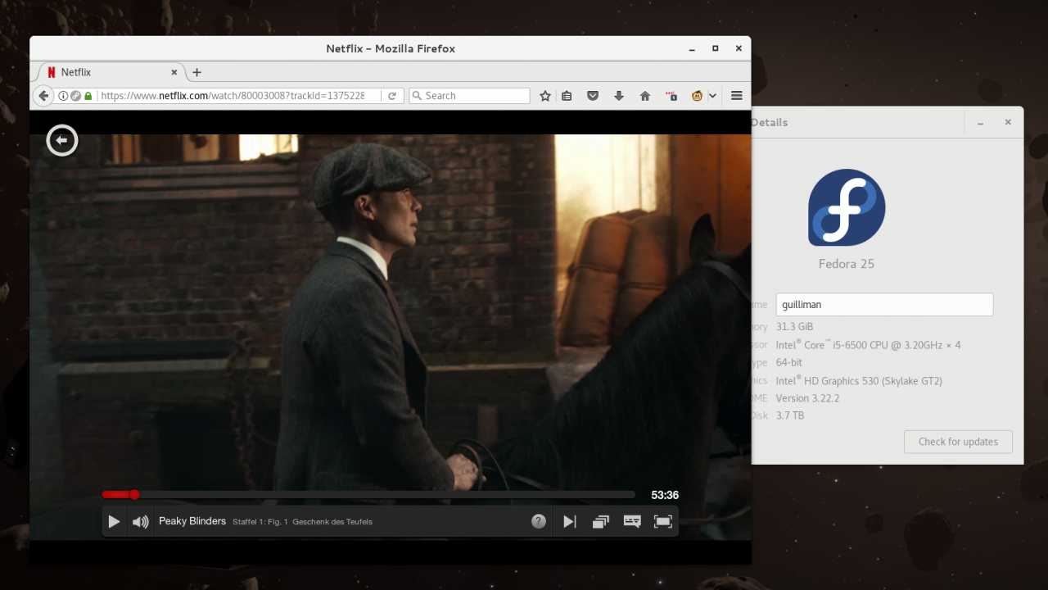1048x590 pixels.
Task: Click the 53:36 remaining time
Action: pyautogui.click(x=665, y=495)
